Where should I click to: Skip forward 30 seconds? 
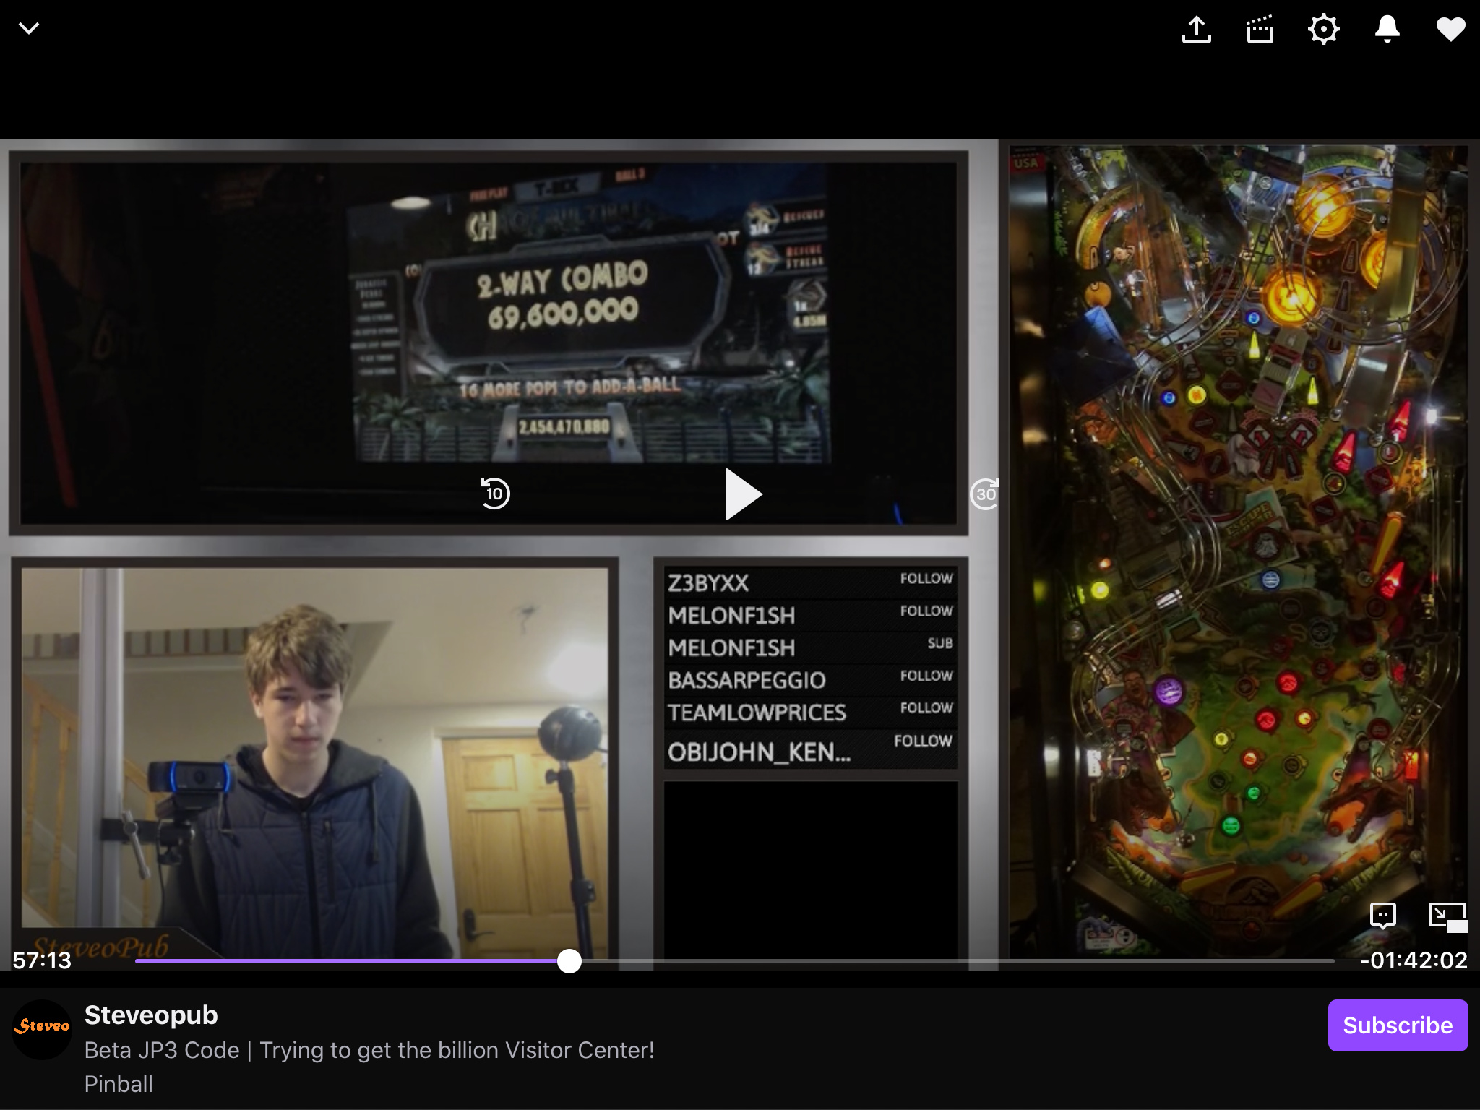coord(984,494)
